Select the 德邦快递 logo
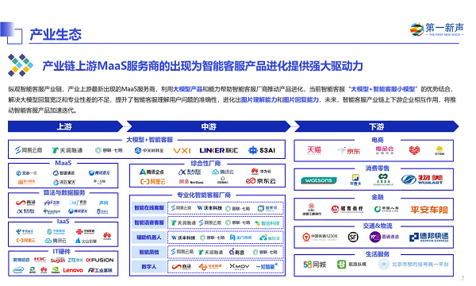This screenshot has width=476, height=286. click(428, 237)
